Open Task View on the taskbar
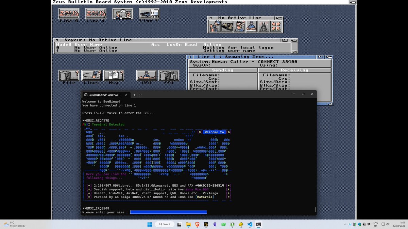408x229 pixels. pyautogui.click(x=179, y=224)
